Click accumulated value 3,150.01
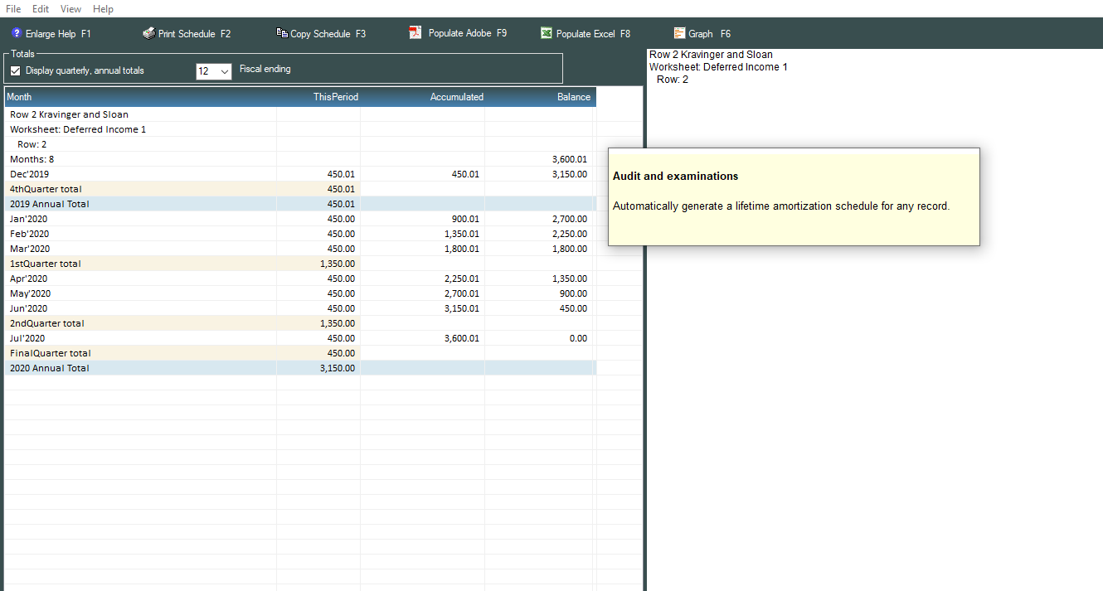This screenshot has width=1103, height=591. pyautogui.click(x=462, y=308)
